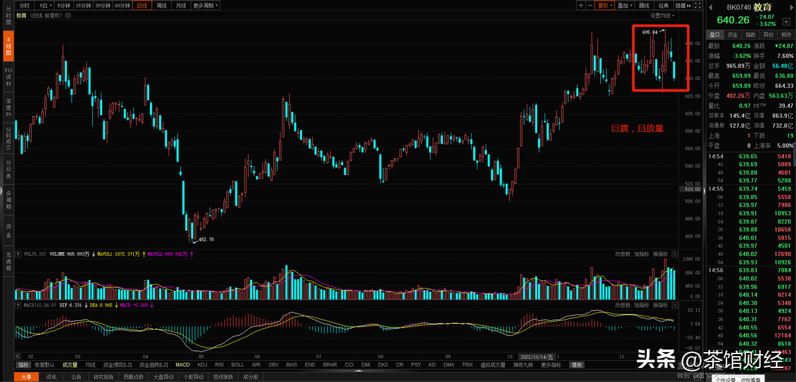The image size is (796, 382).
Task: Open 资金 in left sidebar
Action: [9, 229]
